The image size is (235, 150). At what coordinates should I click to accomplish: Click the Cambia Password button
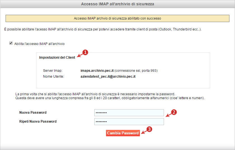coord(123,133)
